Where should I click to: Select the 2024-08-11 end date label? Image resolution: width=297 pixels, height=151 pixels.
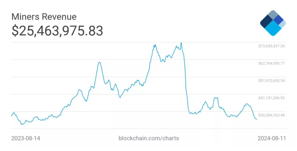pos(271,138)
